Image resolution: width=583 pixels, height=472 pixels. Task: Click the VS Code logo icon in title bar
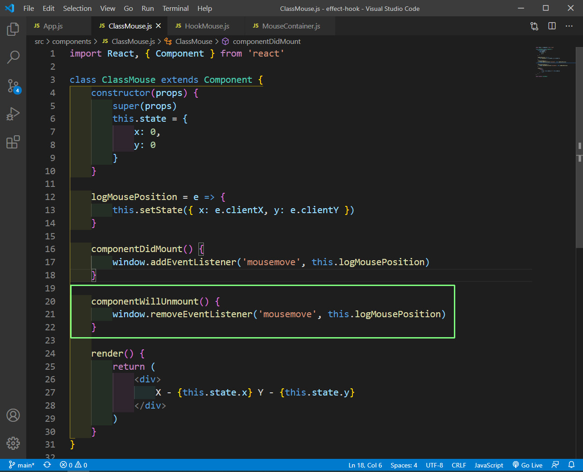click(10, 8)
